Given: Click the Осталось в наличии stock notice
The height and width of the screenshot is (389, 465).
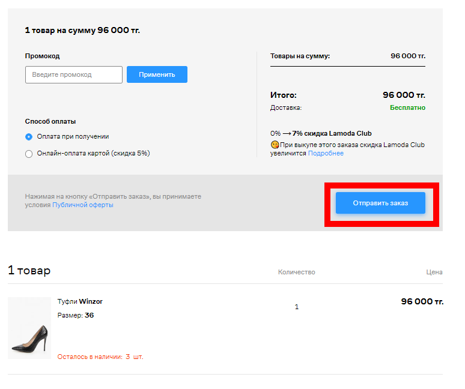Looking at the screenshot, I should point(100,357).
